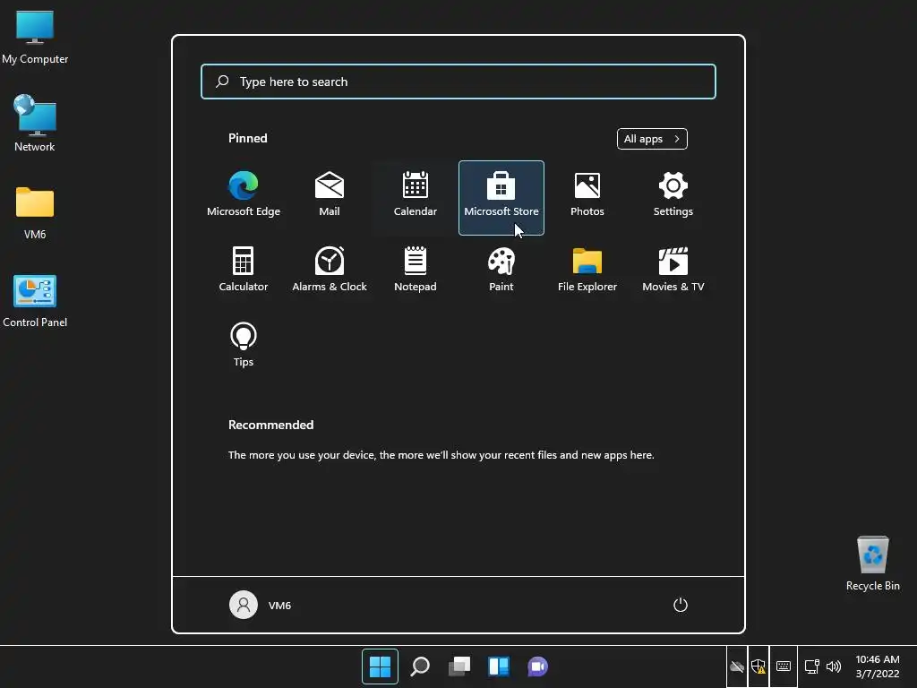Image resolution: width=917 pixels, height=688 pixels.
Task: Launch Notepad from pinned apps
Action: (416, 271)
